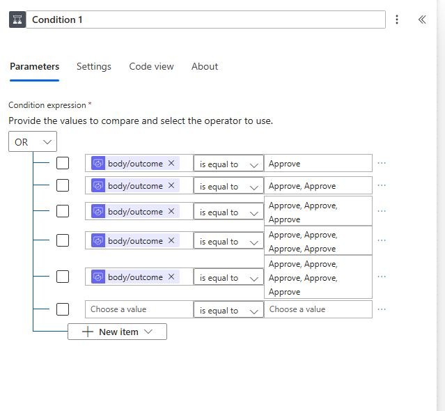This screenshot has width=445, height=411.
Task: Edit the Condition 1 title field
Action: [x=205, y=20]
